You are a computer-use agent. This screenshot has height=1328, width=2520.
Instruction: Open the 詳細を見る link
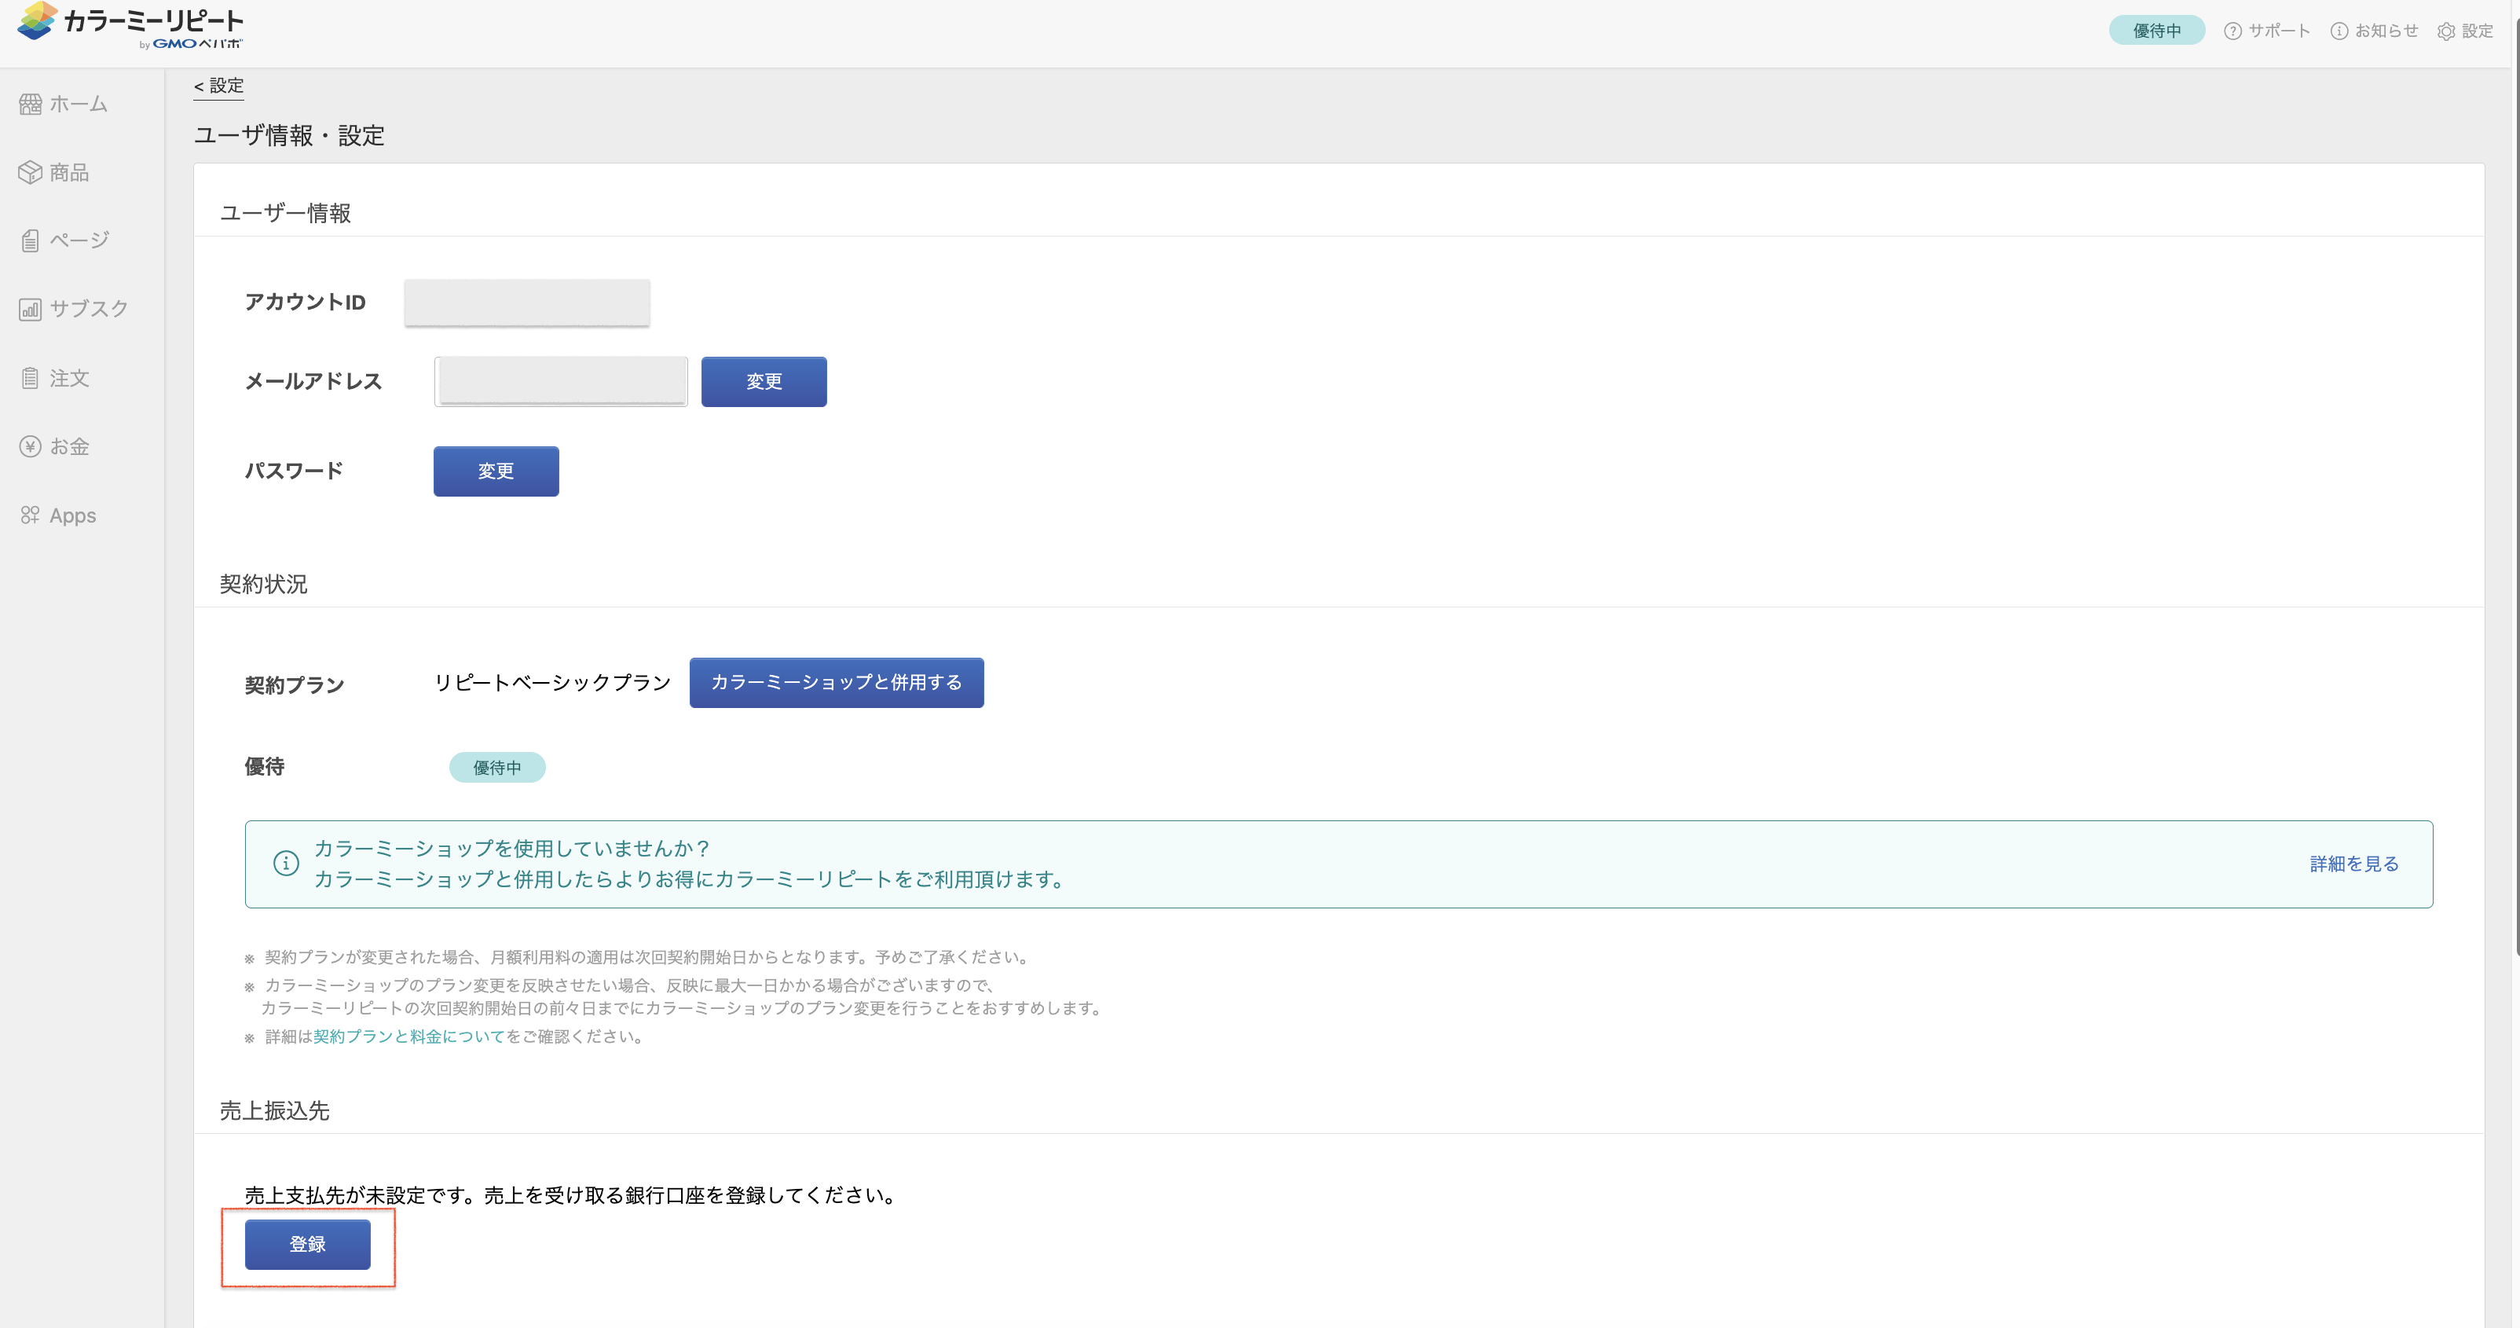[2353, 863]
